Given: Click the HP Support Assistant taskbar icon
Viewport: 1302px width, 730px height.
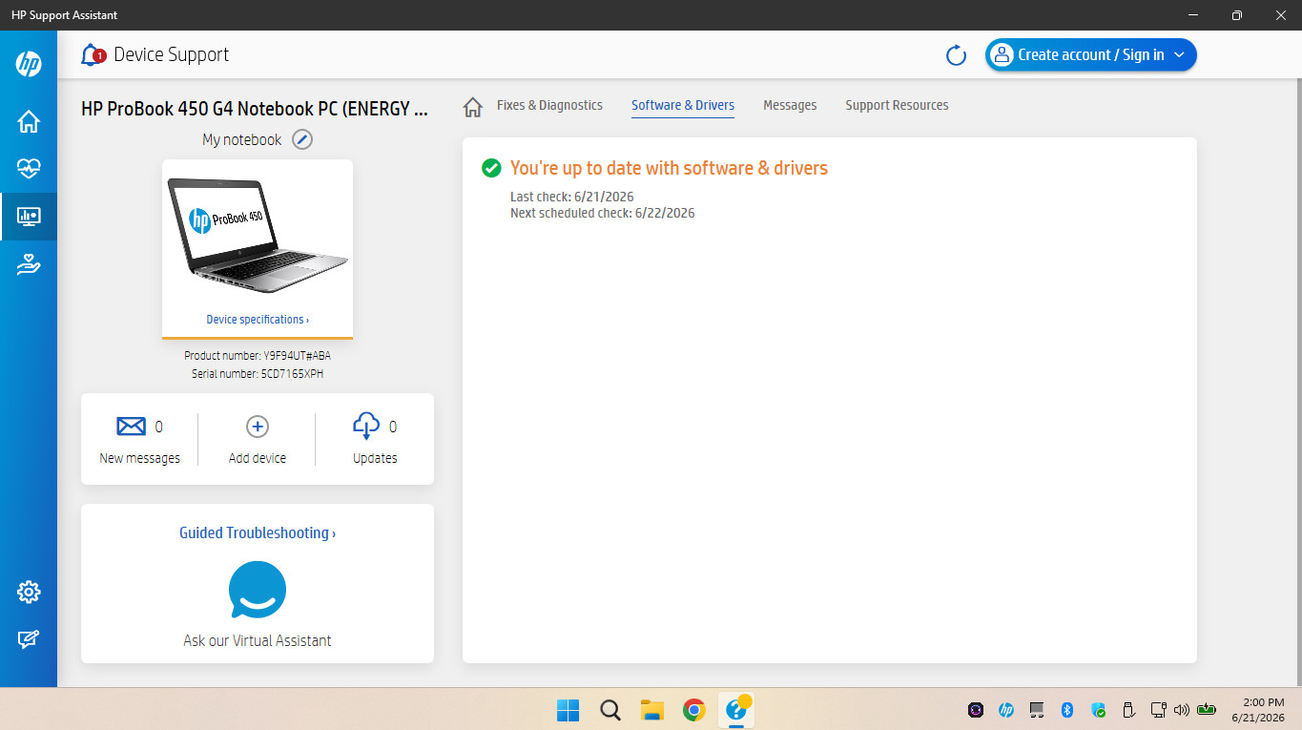Looking at the screenshot, I should point(736,710).
